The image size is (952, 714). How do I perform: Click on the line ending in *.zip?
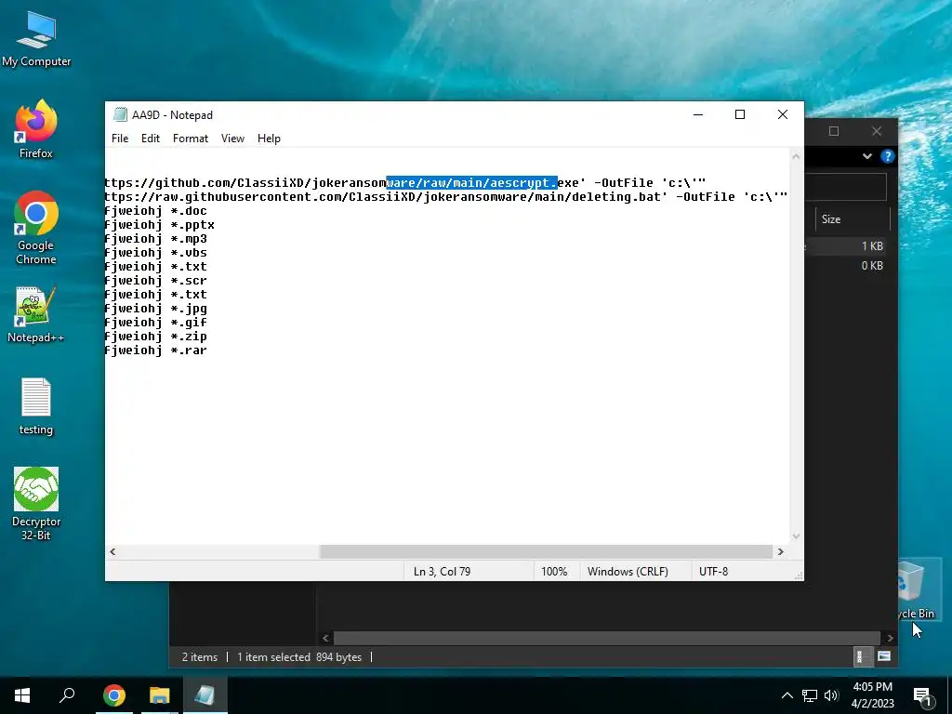click(156, 337)
